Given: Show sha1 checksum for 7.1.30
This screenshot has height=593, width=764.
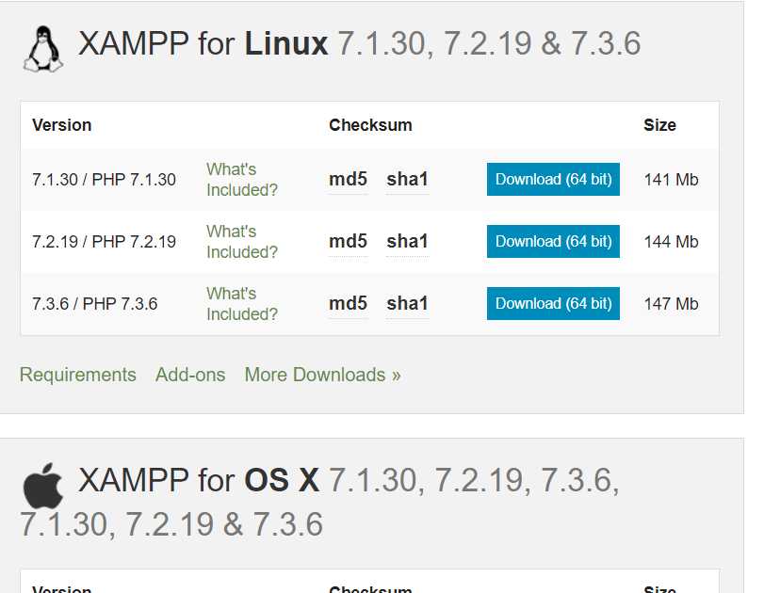Looking at the screenshot, I should tap(407, 179).
